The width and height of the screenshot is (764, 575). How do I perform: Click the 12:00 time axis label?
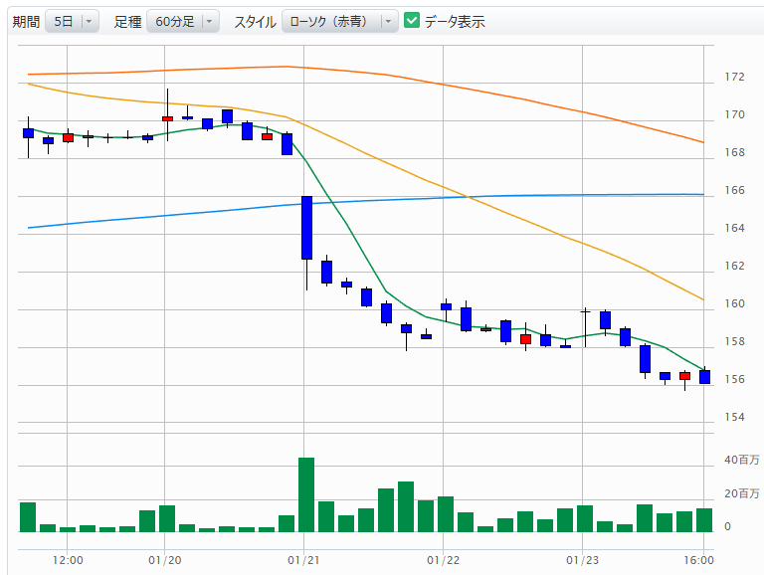point(68,560)
